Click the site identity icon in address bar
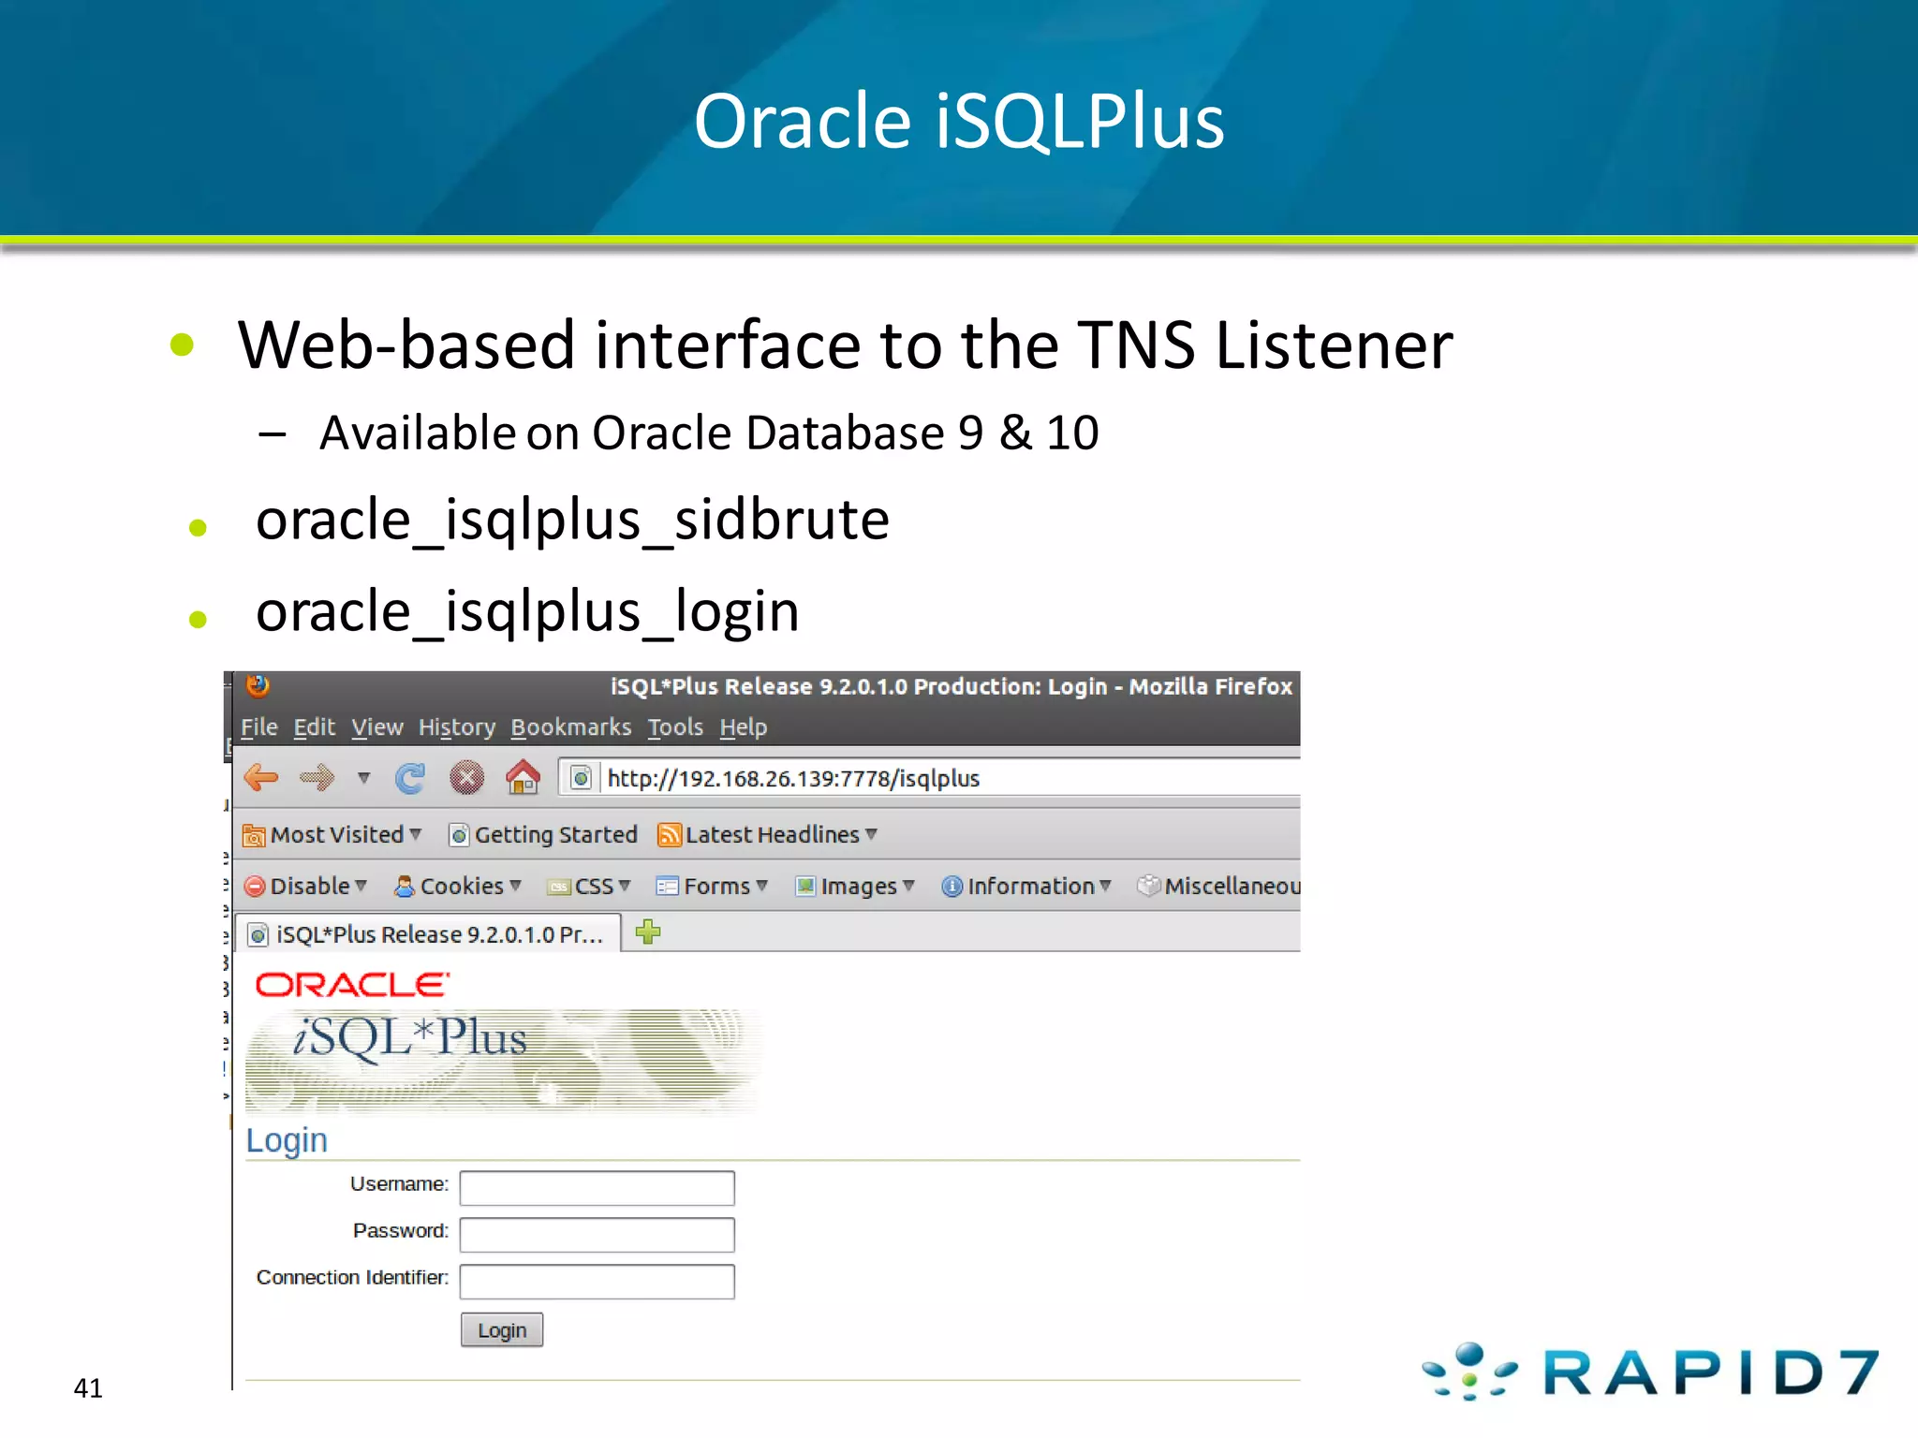 pyautogui.click(x=582, y=778)
